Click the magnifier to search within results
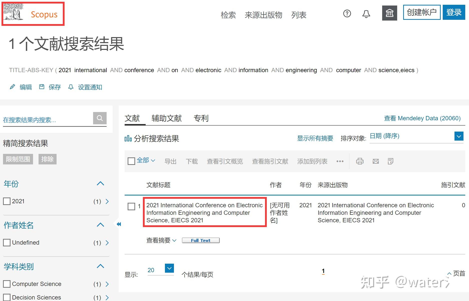Image resolution: width=469 pixels, height=301 pixels. tap(100, 118)
